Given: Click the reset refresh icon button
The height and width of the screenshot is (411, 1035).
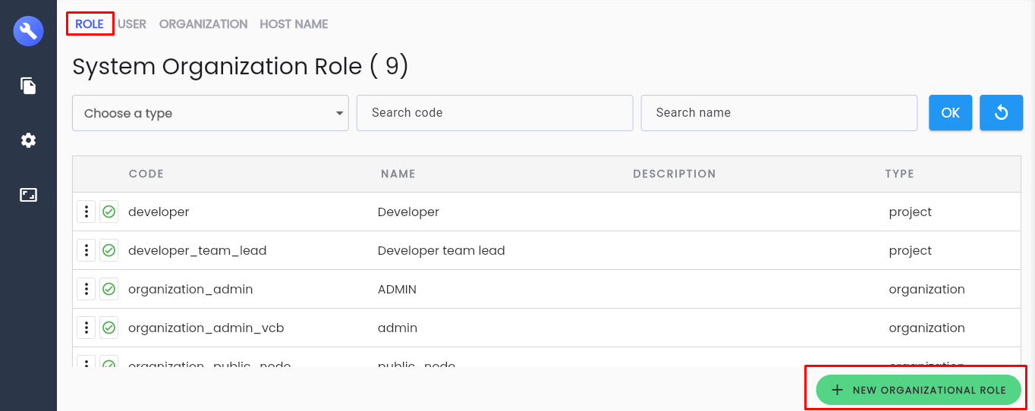Looking at the screenshot, I should 1001,113.
